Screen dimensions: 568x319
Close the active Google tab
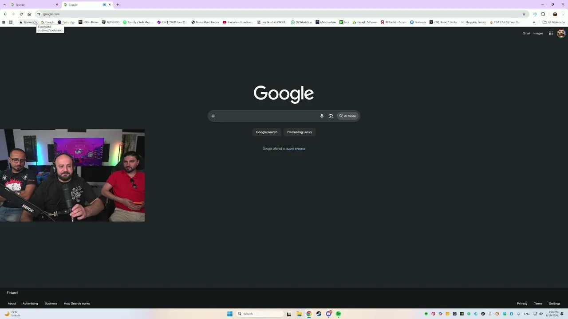pos(110,4)
